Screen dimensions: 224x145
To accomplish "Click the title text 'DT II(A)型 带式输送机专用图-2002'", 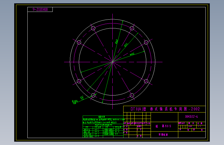I will 165,109.
